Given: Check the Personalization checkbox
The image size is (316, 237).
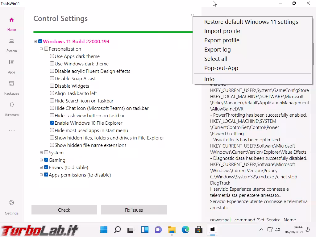Looking at the screenshot, I should click(46, 49).
